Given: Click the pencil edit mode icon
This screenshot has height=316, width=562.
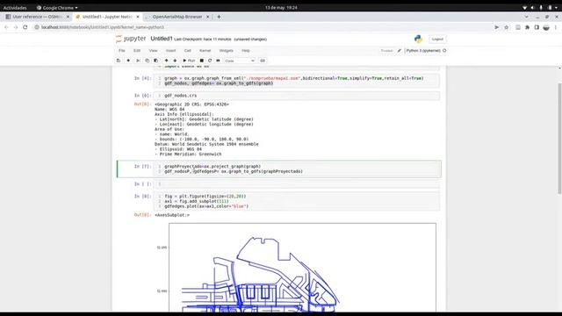Looking at the screenshot, I should tap(400, 51).
